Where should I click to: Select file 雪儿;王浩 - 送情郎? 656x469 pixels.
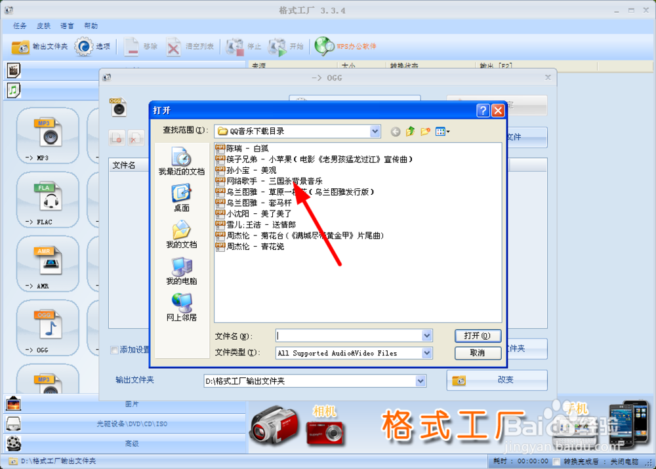point(256,225)
